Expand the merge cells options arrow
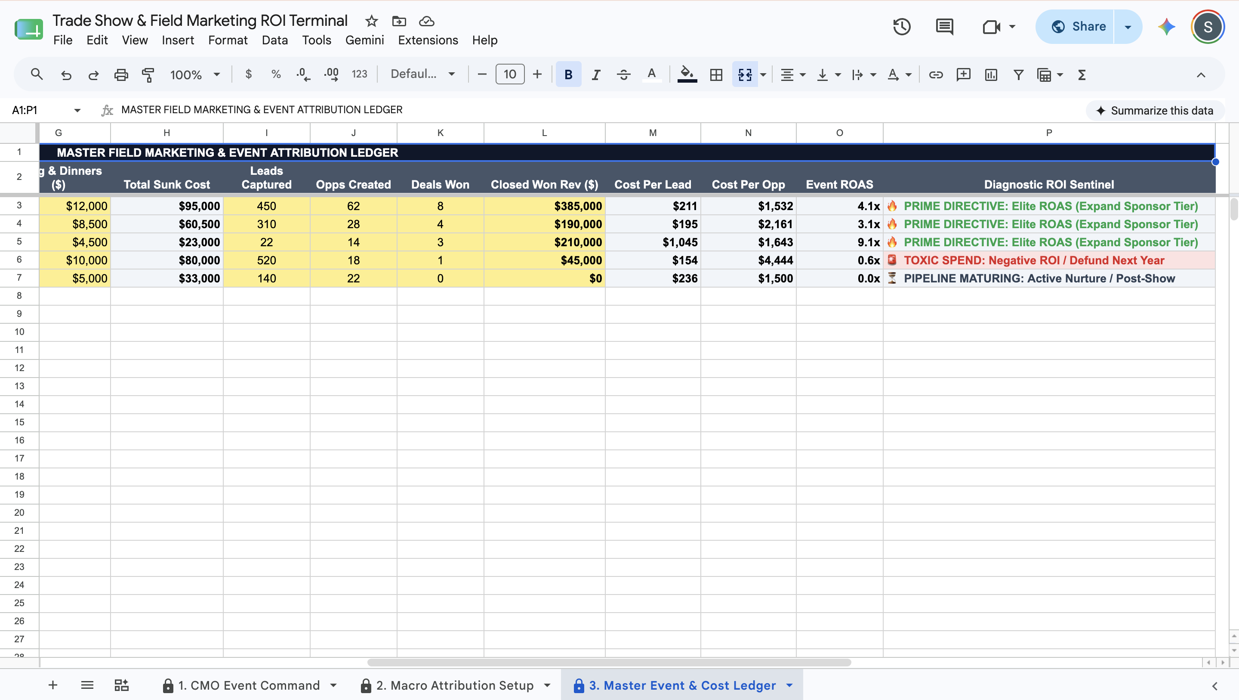1239x700 pixels. pyautogui.click(x=763, y=74)
